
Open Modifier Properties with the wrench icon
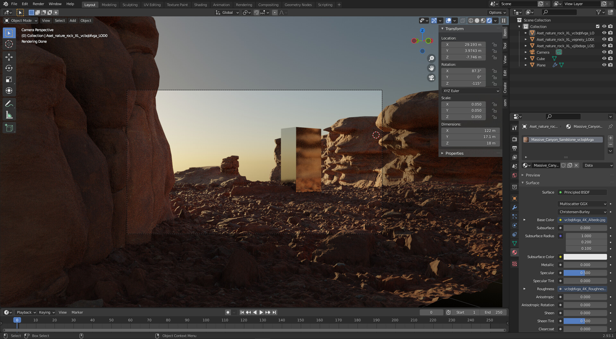pos(514,207)
